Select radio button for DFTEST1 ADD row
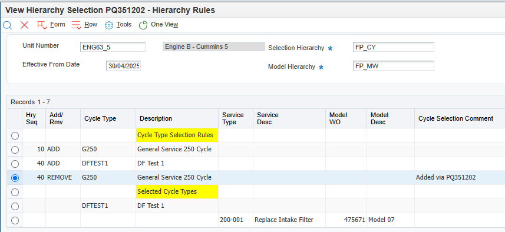Image resolution: width=505 pixels, height=232 pixels. [15, 164]
